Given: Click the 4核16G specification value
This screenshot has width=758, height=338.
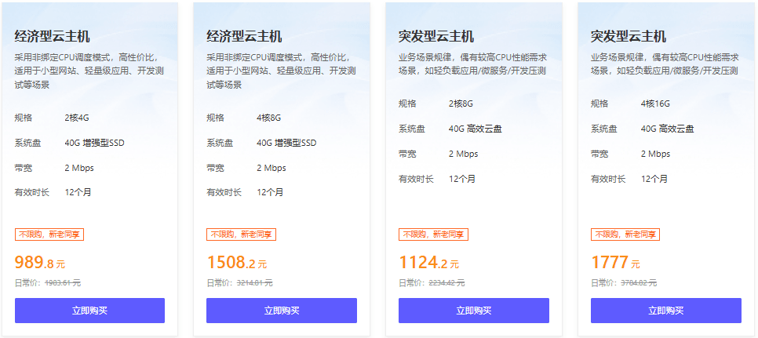Looking at the screenshot, I should coord(655,104).
